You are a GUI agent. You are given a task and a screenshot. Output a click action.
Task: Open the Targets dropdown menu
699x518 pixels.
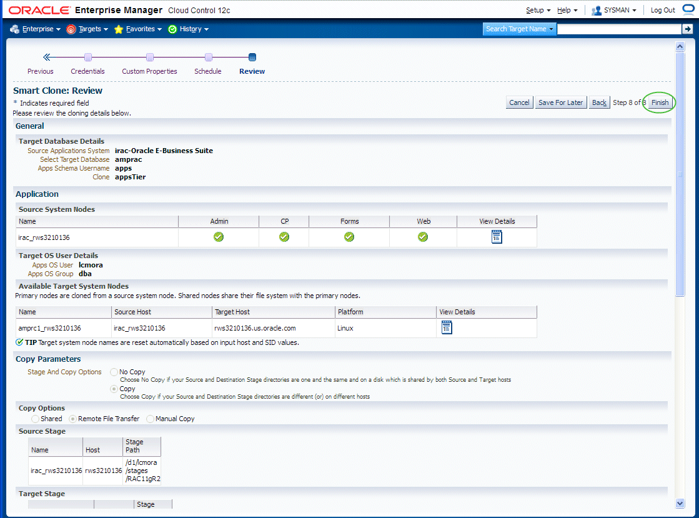pos(94,29)
